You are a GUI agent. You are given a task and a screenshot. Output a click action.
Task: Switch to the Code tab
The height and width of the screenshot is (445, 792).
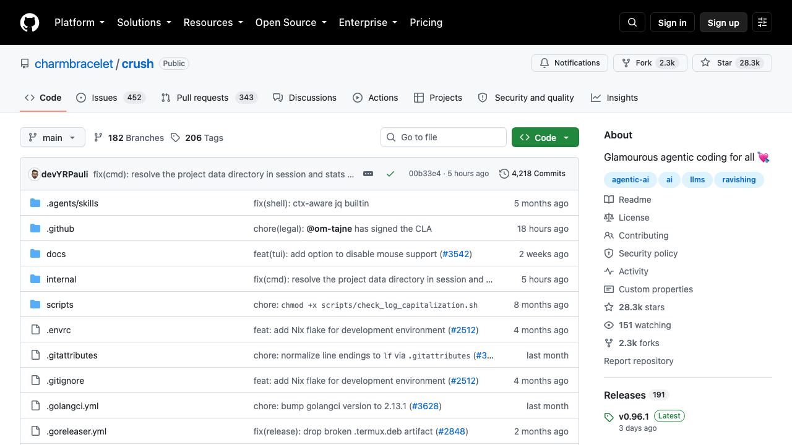(43, 98)
